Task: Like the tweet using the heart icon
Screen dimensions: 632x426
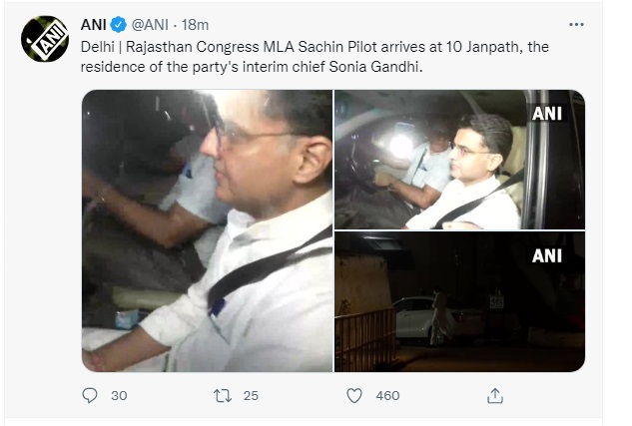Action: click(353, 396)
